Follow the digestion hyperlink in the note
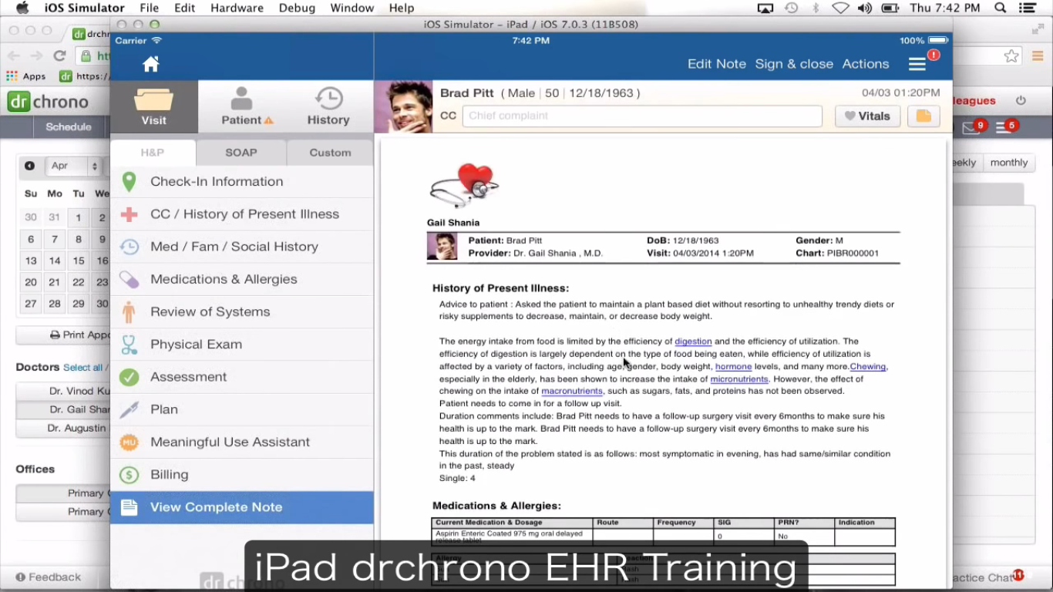This screenshot has width=1053, height=592. point(693,341)
